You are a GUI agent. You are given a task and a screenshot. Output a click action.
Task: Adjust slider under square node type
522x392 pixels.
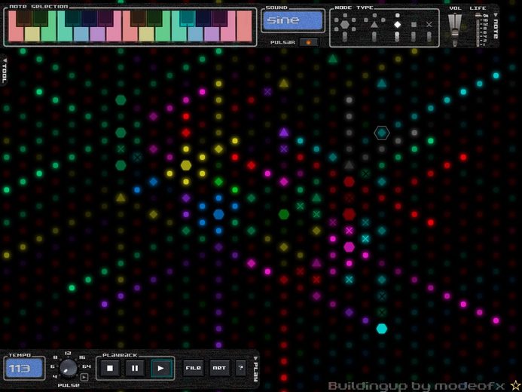tap(414, 37)
